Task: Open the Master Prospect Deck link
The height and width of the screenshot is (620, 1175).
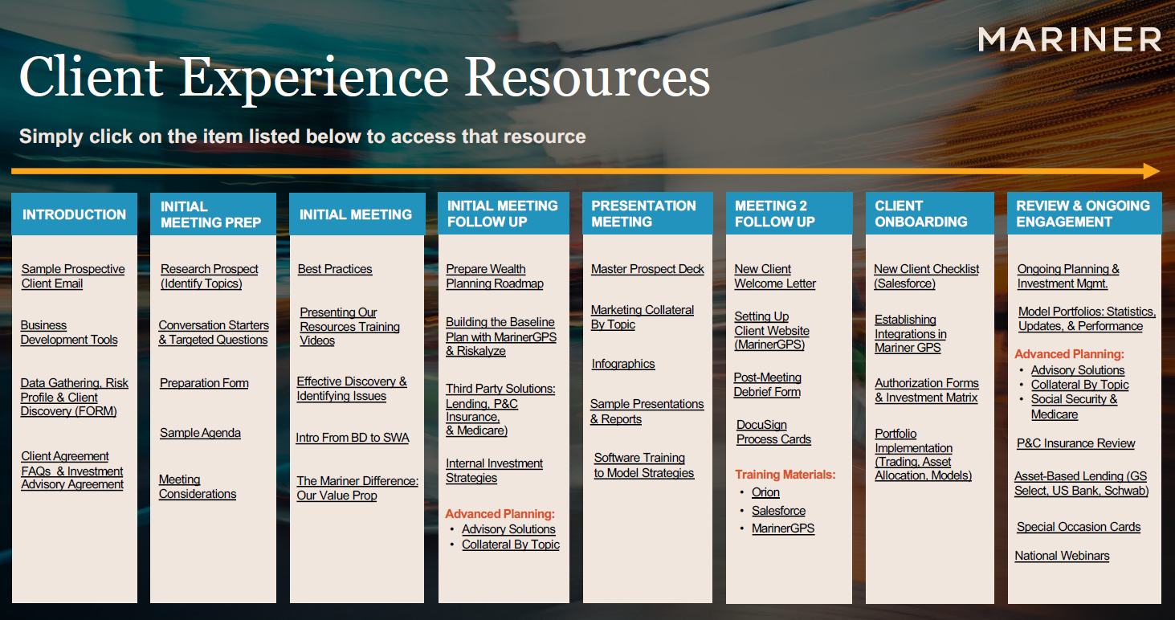Action: [x=647, y=269]
